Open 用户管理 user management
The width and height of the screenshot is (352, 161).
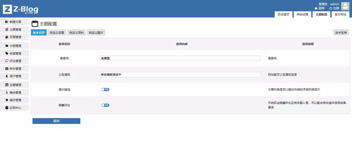coord(14,76)
